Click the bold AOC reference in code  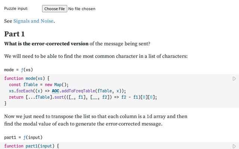coord(56,91)
